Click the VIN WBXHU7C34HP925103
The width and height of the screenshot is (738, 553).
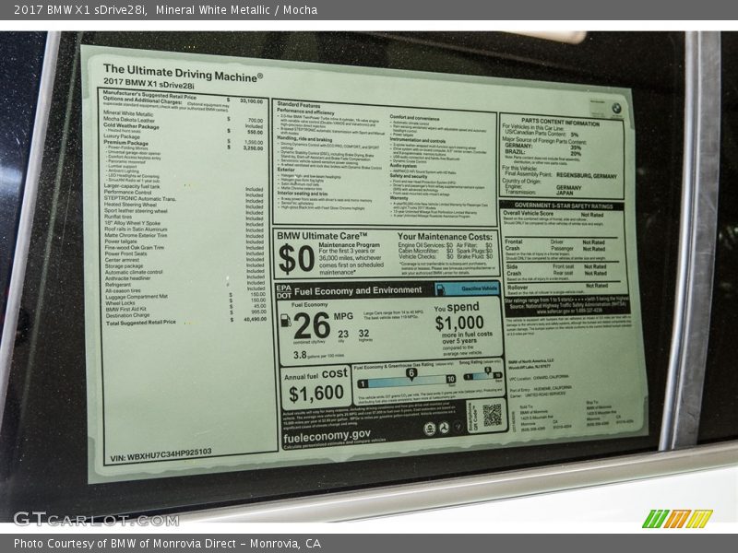coord(161,454)
